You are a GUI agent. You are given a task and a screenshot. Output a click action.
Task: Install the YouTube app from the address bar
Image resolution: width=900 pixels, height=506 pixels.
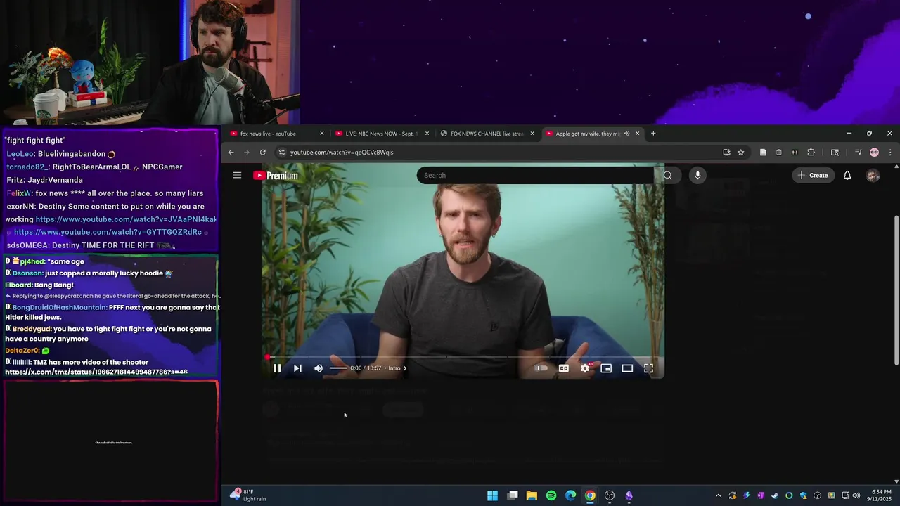click(726, 153)
